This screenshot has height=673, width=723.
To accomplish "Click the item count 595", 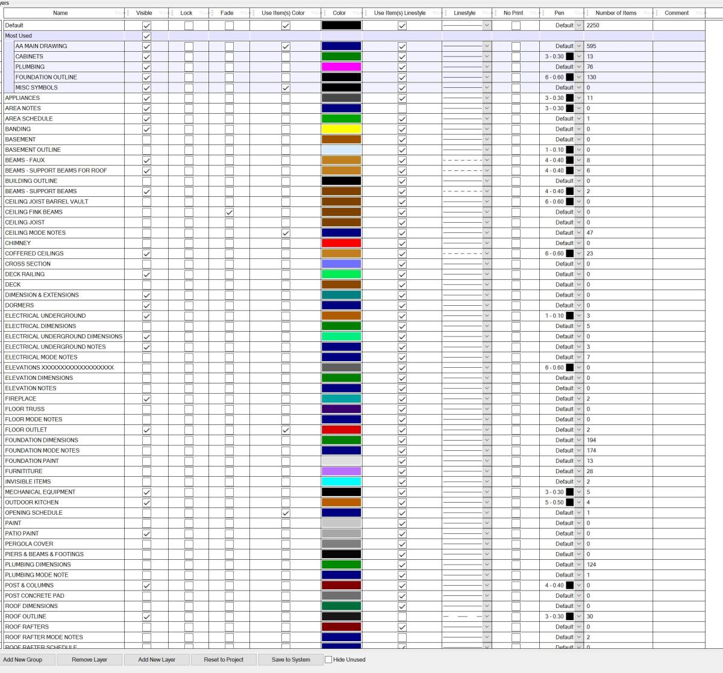I will pyautogui.click(x=592, y=46).
